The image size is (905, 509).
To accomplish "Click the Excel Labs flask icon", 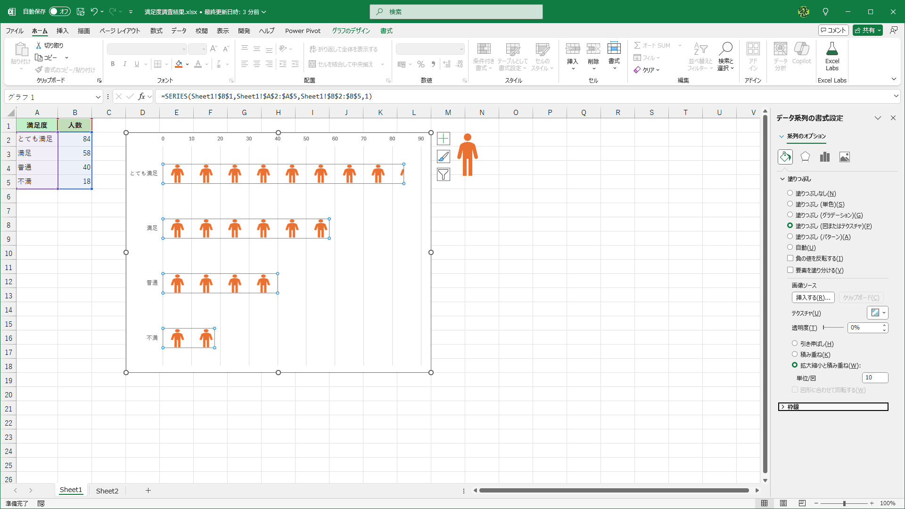I will point(832,49).
